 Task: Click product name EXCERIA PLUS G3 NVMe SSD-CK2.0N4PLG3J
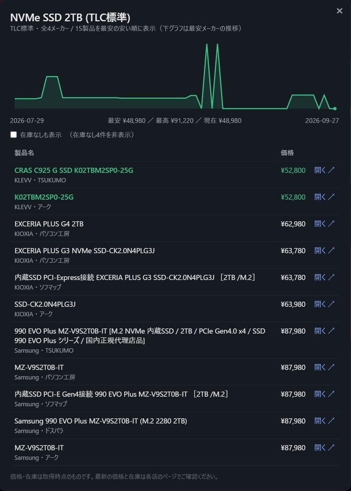click(x=85, y=251)
